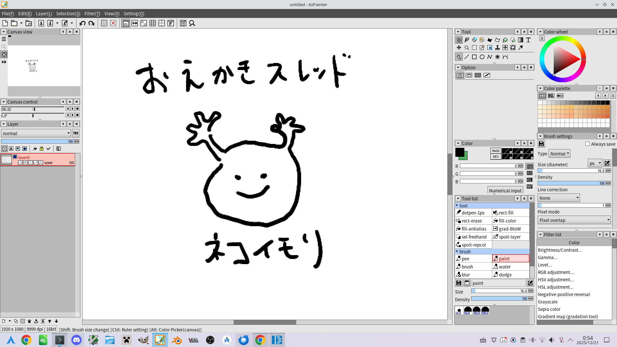Switch to HSL palette tab

point(551,96)
